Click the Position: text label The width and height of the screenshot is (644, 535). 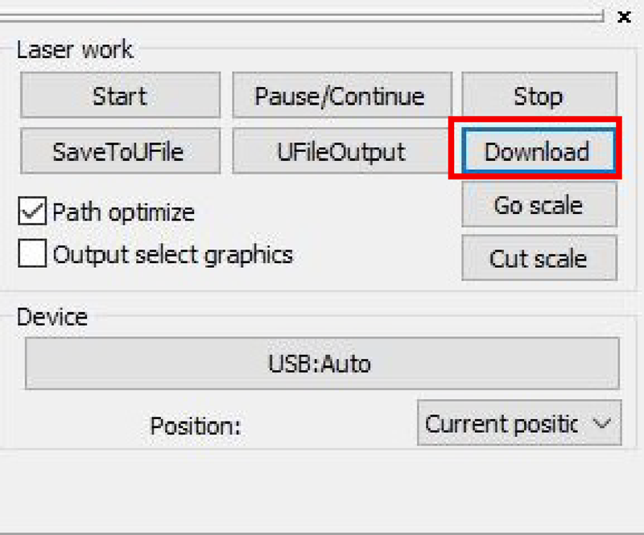point(196,425)
